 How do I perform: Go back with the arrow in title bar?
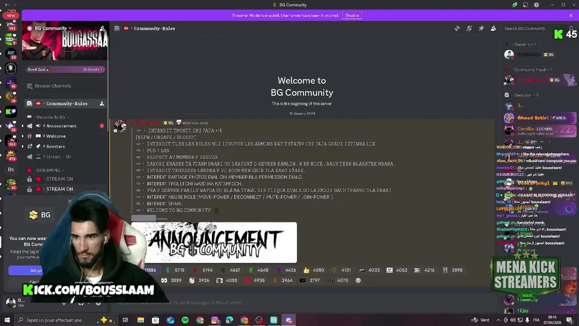coord(7,5)
